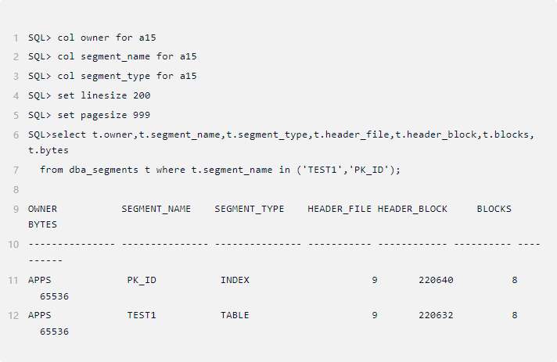
Task: Click the TABLE segment type value
Action: 235,315
